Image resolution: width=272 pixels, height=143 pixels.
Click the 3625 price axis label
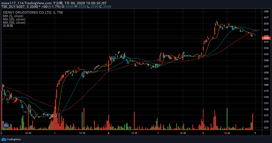(x=266, y=30)
